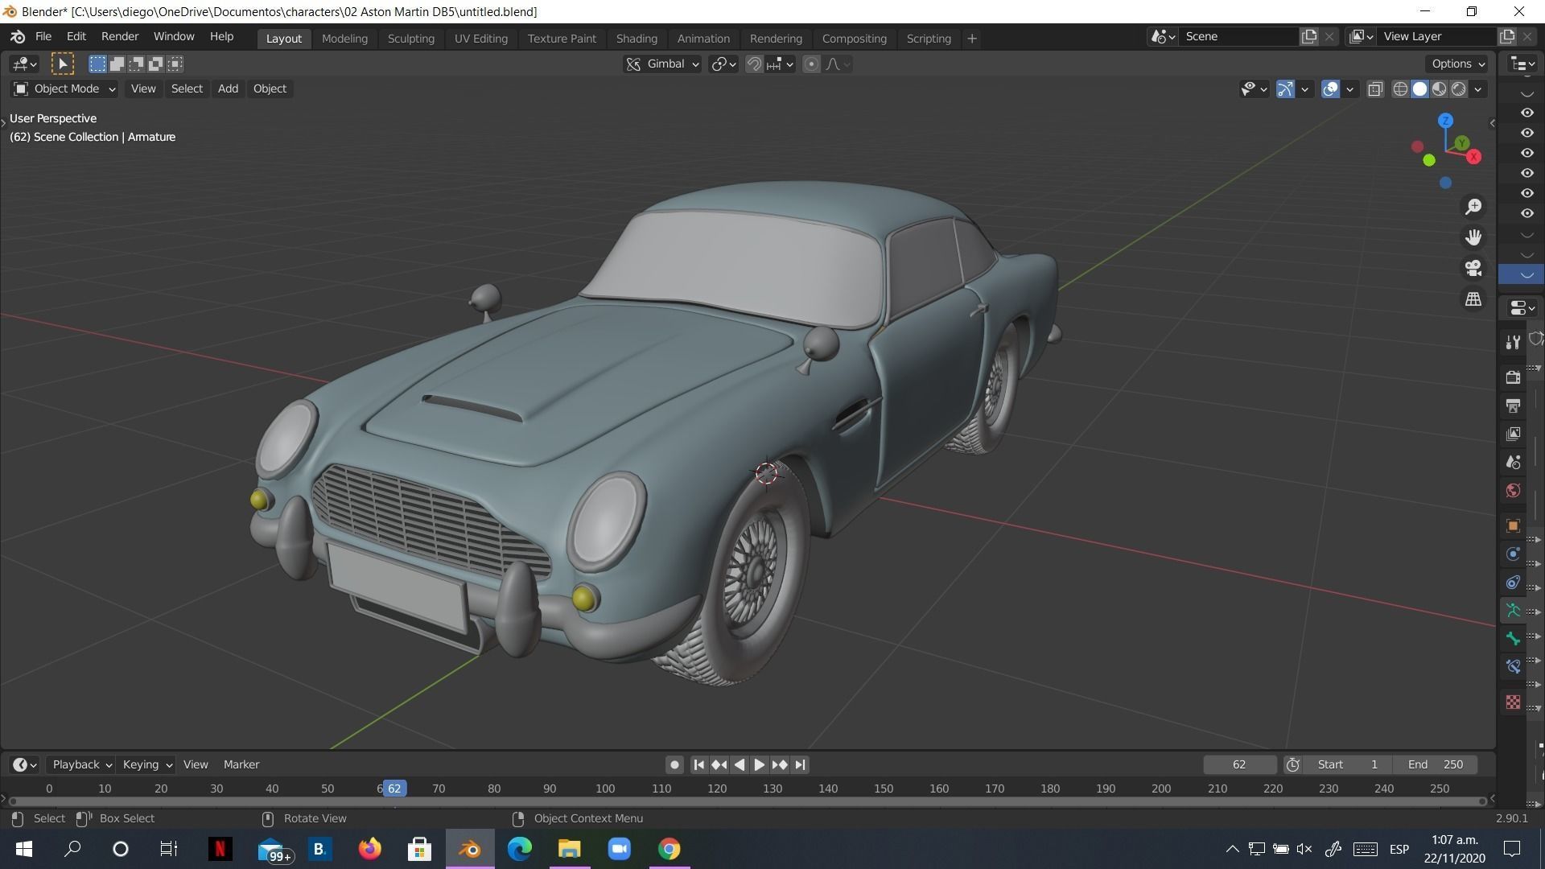Open the Keying dropdown
Image resolution: width=1545 pixels, height=869 pixels.
[146, 764]
